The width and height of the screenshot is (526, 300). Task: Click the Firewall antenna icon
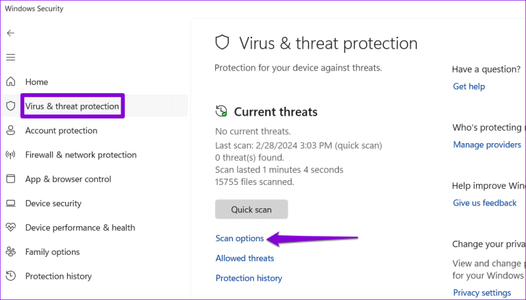point(11,155)
